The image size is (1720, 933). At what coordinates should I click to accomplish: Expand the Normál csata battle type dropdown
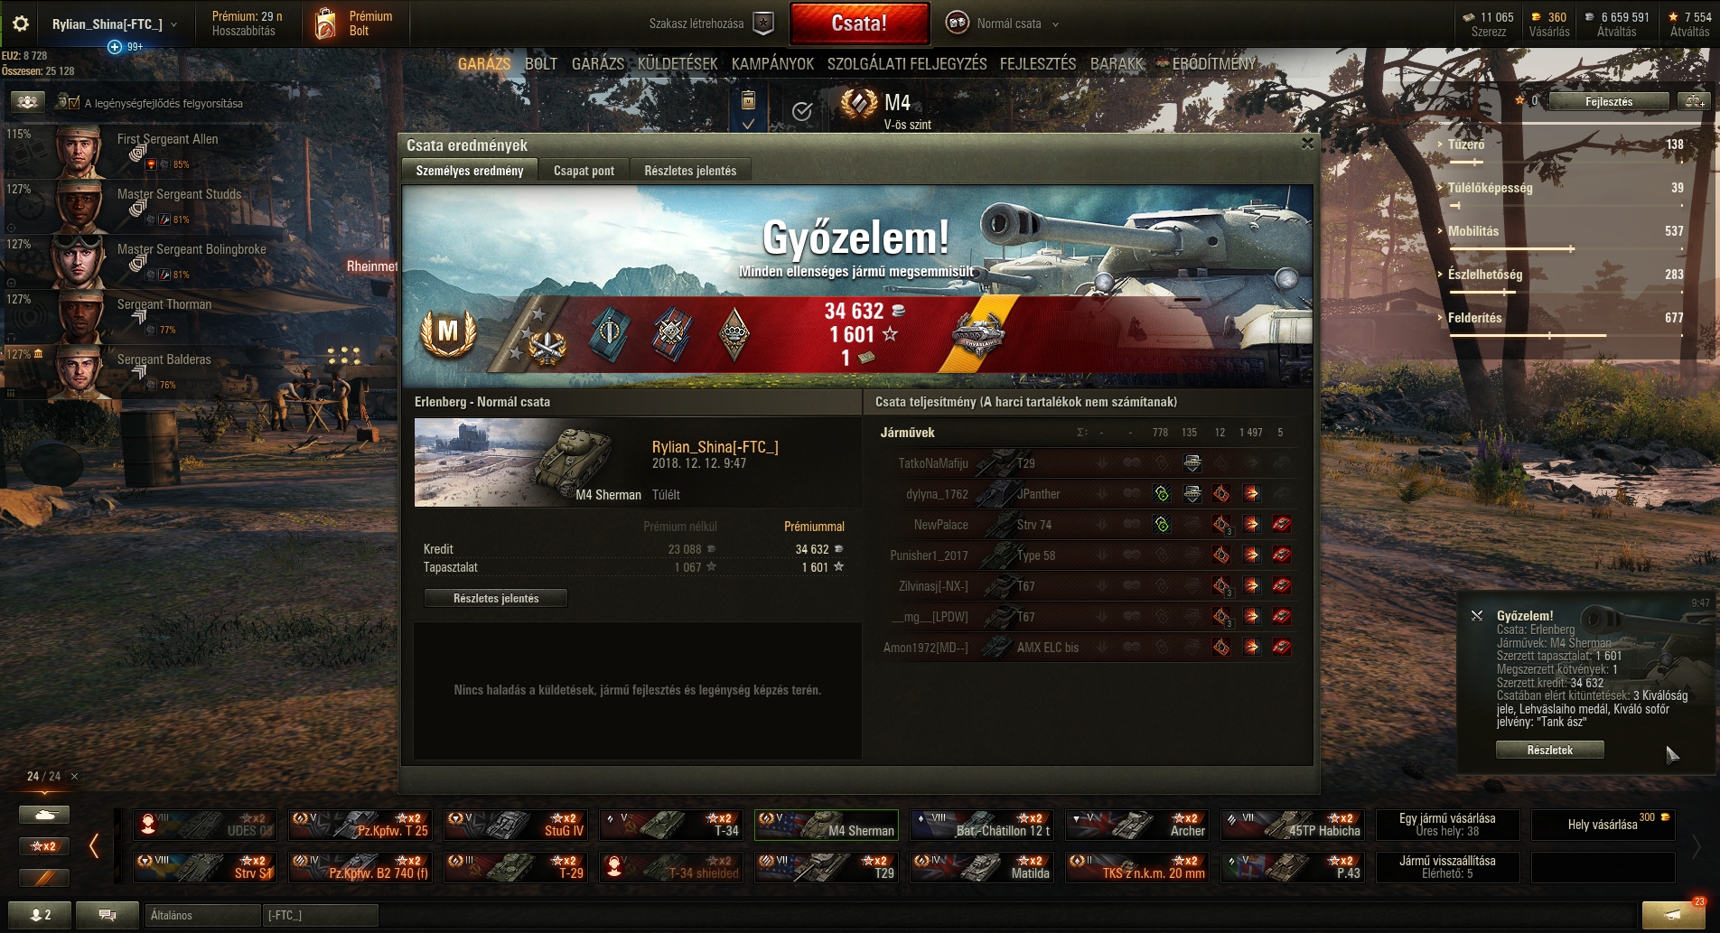tap(1055, 24)
